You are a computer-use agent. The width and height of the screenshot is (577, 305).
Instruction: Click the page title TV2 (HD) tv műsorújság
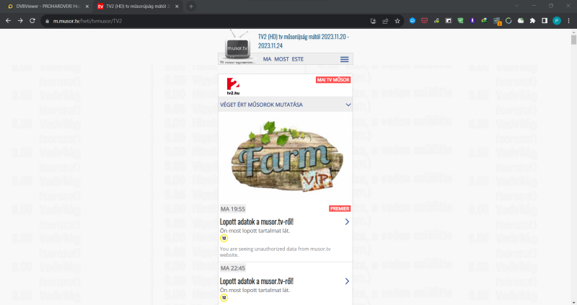pos(304,41)
